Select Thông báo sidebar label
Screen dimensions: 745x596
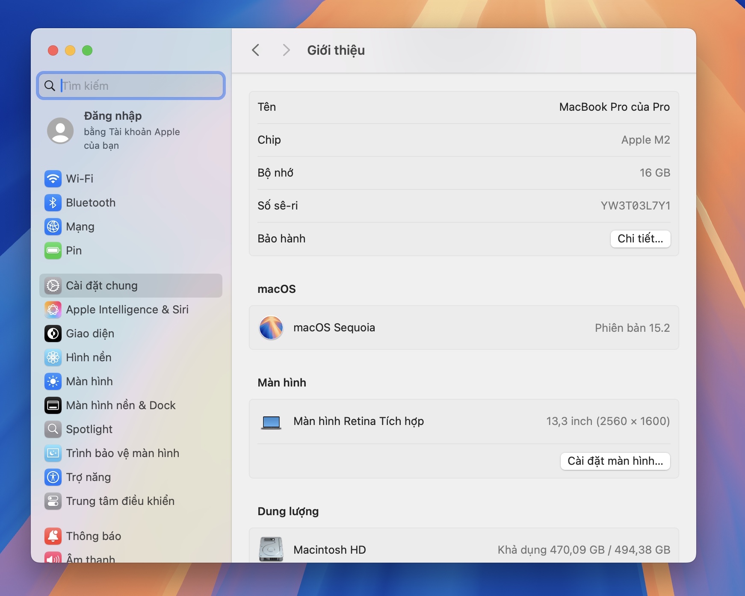[x=94, y=536]
